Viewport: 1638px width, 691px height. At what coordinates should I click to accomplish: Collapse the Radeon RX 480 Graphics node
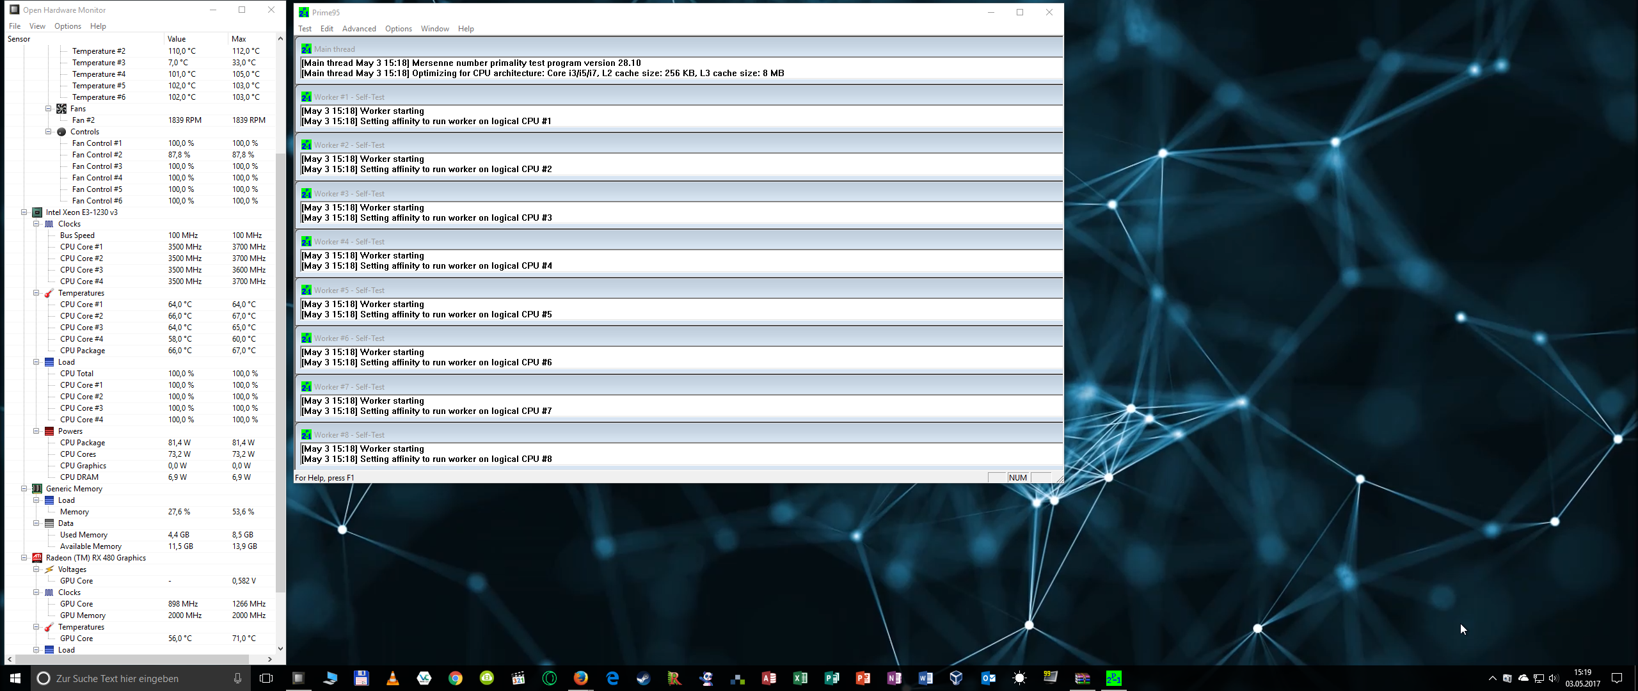[24, 558]
